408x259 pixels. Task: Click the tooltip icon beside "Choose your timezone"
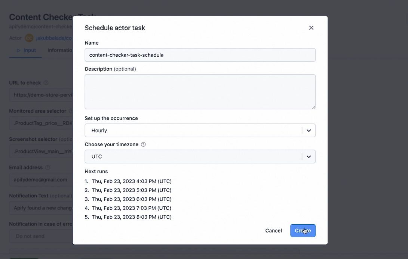click(x=143, y=144)
